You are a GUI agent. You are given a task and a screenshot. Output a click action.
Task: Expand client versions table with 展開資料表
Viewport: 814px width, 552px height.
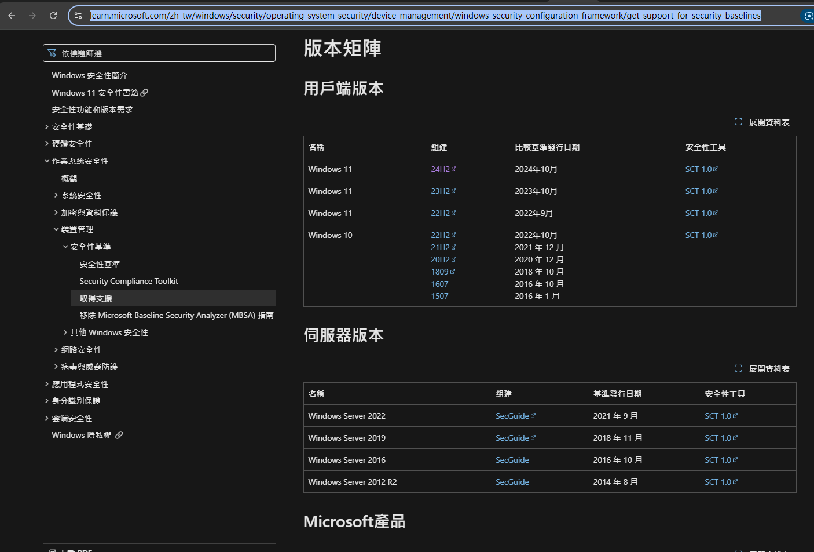[762, 122]
